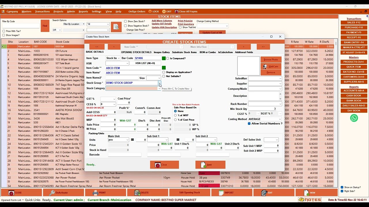Check the Not Sellable option
The height and width of the screenshot is (207, 369).
(164, 76)
